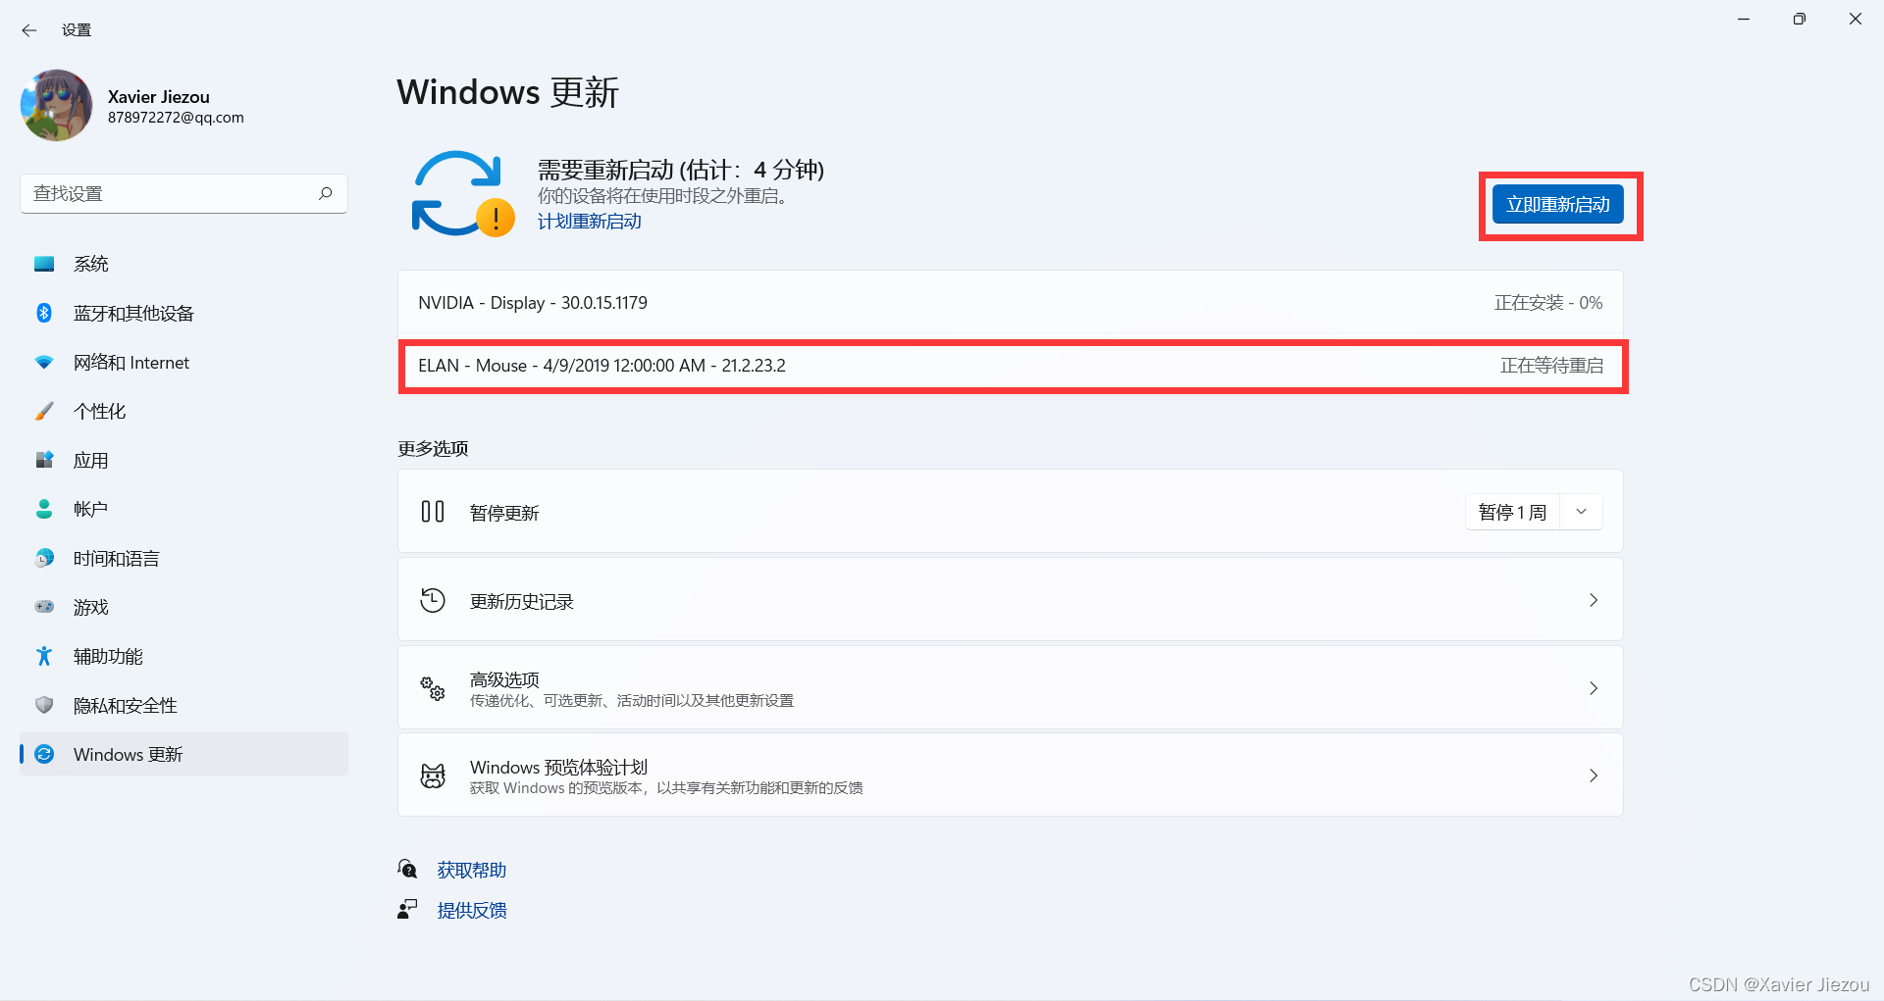This screenshot has width=1884, height=1001.
Task: Open 时间和语言 settings
Action: [x=183, y=558]
